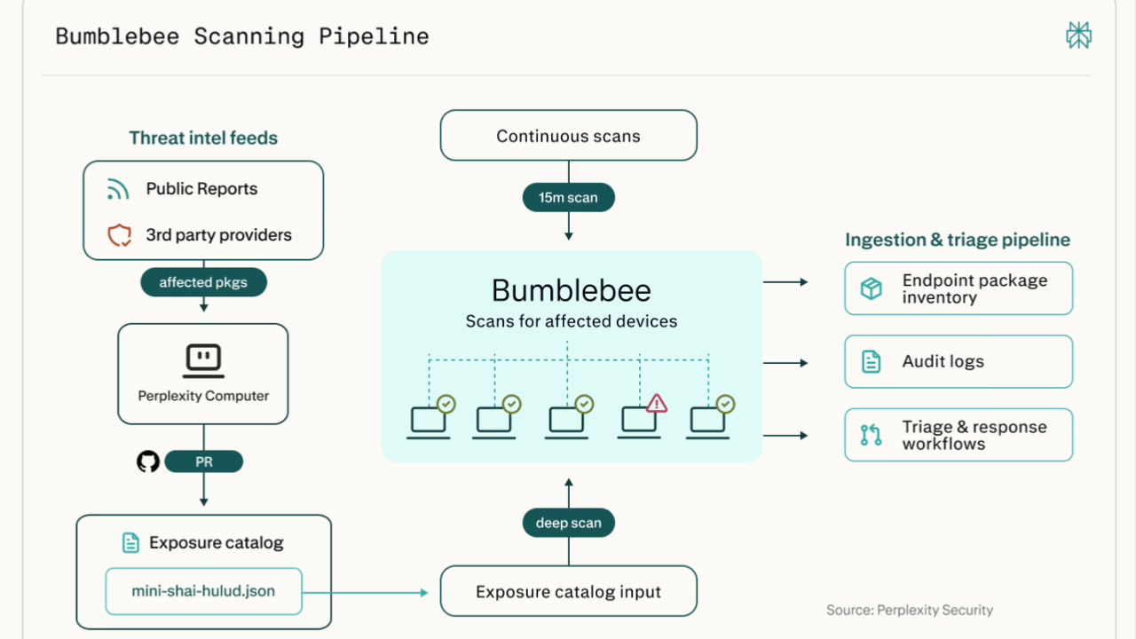Click the 'Bumblebee Scanning Pipeline' title
The width and height of the screenshot is (1136, 639).
[242, 36]
